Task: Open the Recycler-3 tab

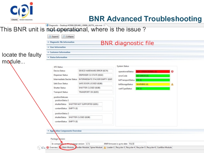Action: point(120,147)
